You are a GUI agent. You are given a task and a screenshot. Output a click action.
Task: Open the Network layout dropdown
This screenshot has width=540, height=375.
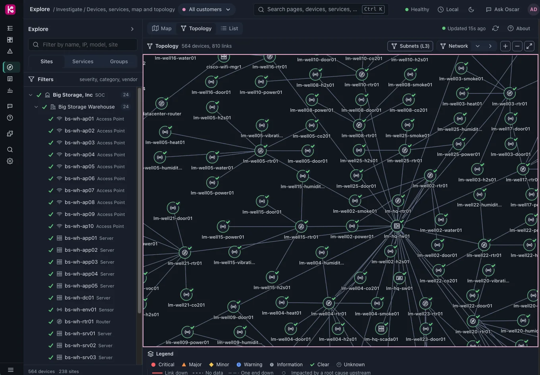[x=454, y=46]
